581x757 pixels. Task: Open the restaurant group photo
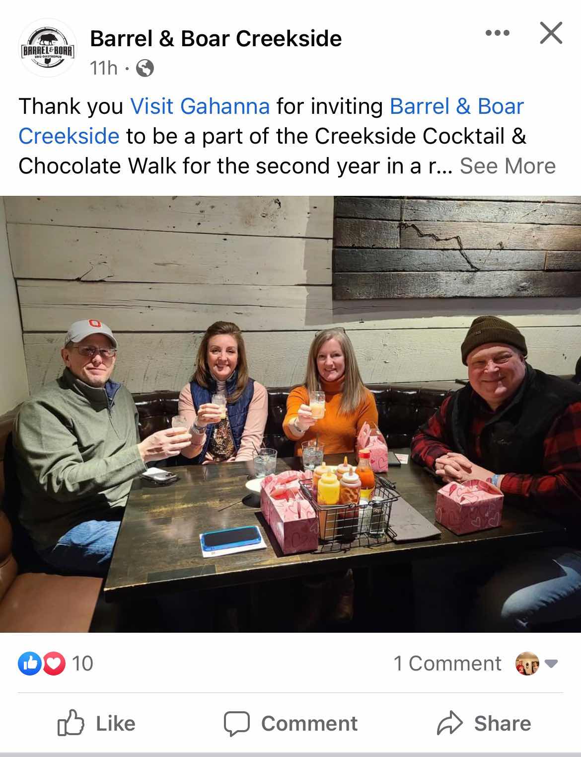pyautogui.click(x=290, y=414)
